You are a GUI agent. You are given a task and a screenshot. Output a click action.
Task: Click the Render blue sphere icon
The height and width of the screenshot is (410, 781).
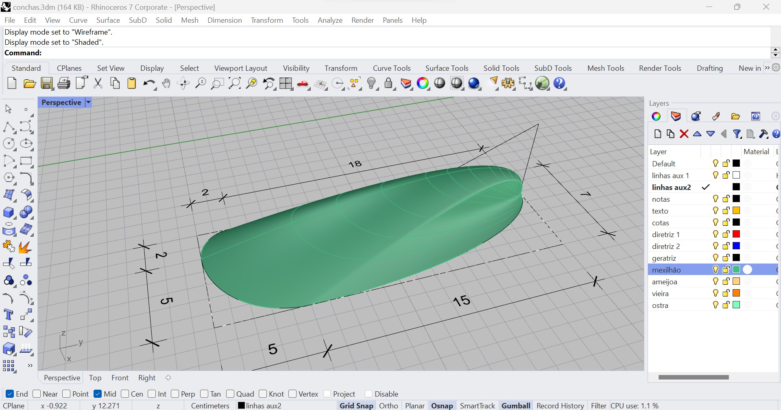pos(474,83)
